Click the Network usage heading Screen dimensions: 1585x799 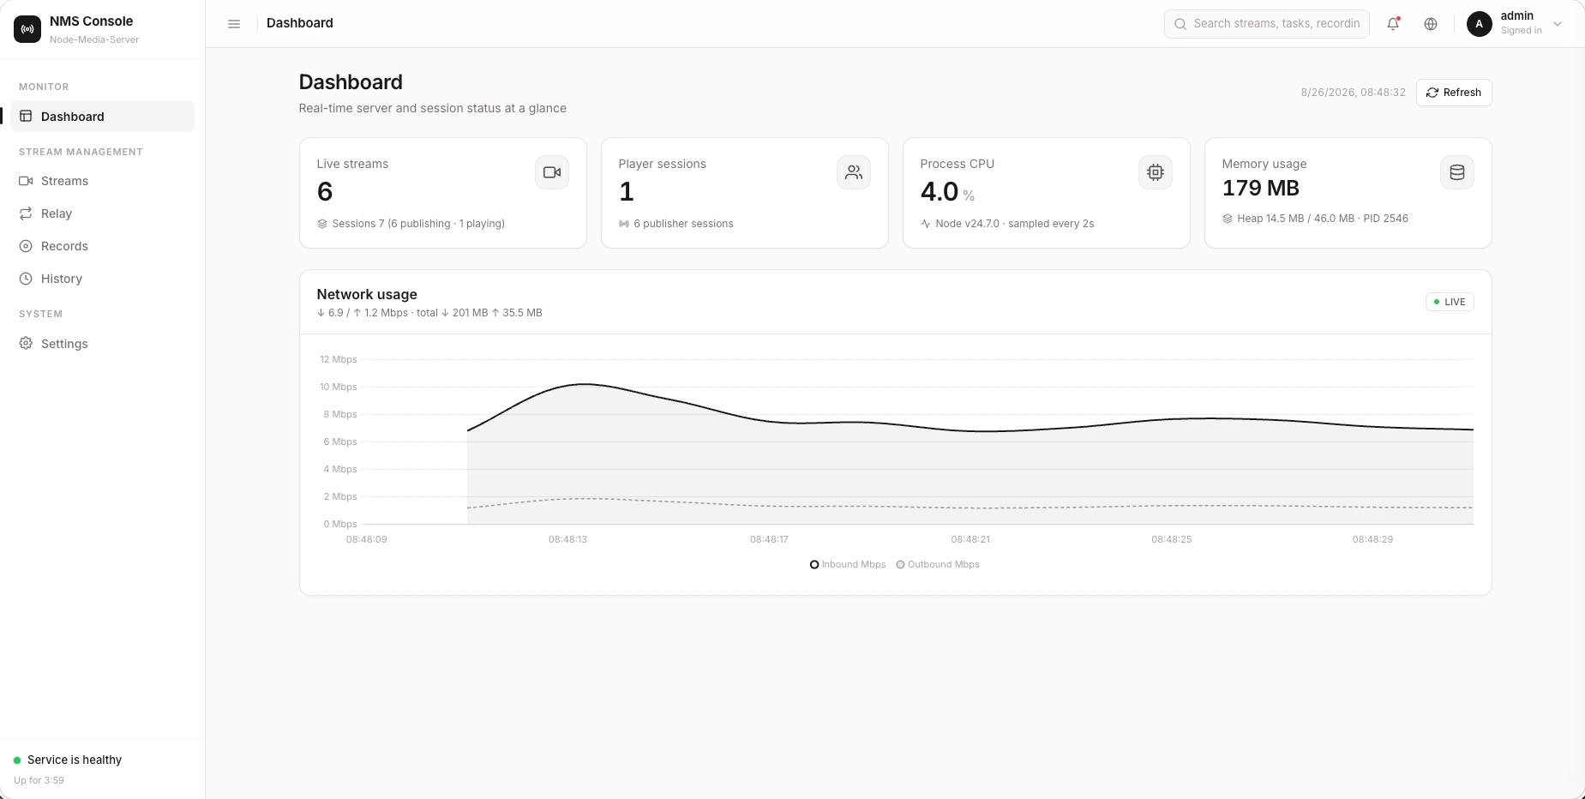[367, 294]
